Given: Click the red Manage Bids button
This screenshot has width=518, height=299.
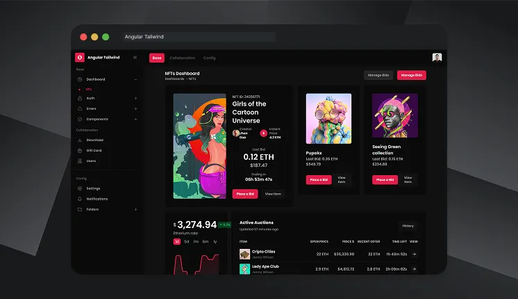Looking at the screenshot, I should (411, 75).
